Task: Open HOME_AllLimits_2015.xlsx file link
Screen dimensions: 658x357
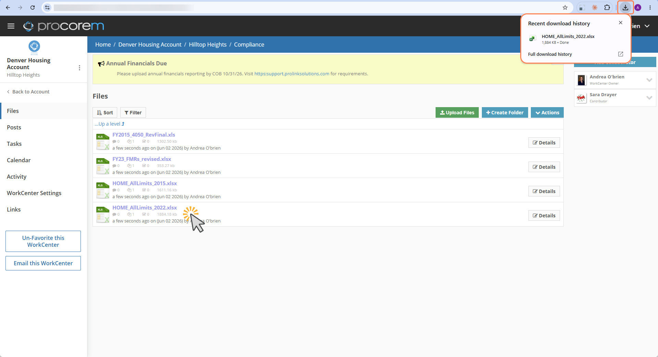Action: click(x=145, y=183)
